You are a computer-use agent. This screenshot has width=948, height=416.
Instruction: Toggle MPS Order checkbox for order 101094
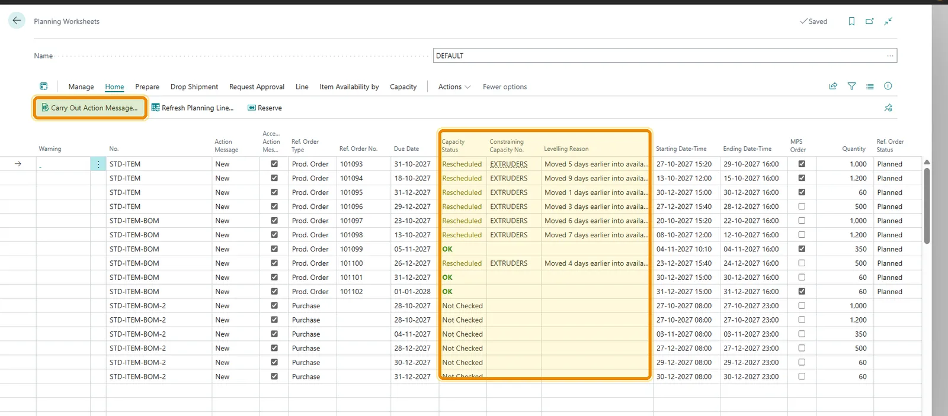[802, 178]
